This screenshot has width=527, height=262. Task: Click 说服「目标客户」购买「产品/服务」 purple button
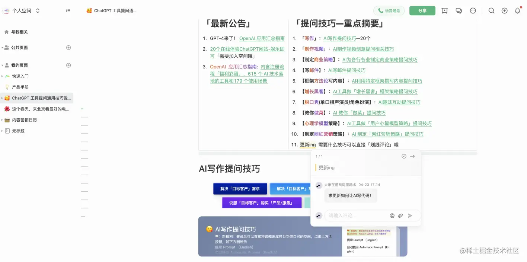tap(262, 203)
